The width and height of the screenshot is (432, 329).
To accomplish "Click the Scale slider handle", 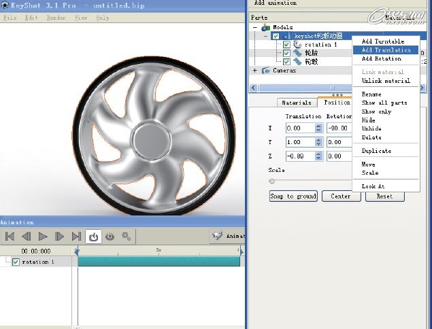I will (x=272, y=181).
